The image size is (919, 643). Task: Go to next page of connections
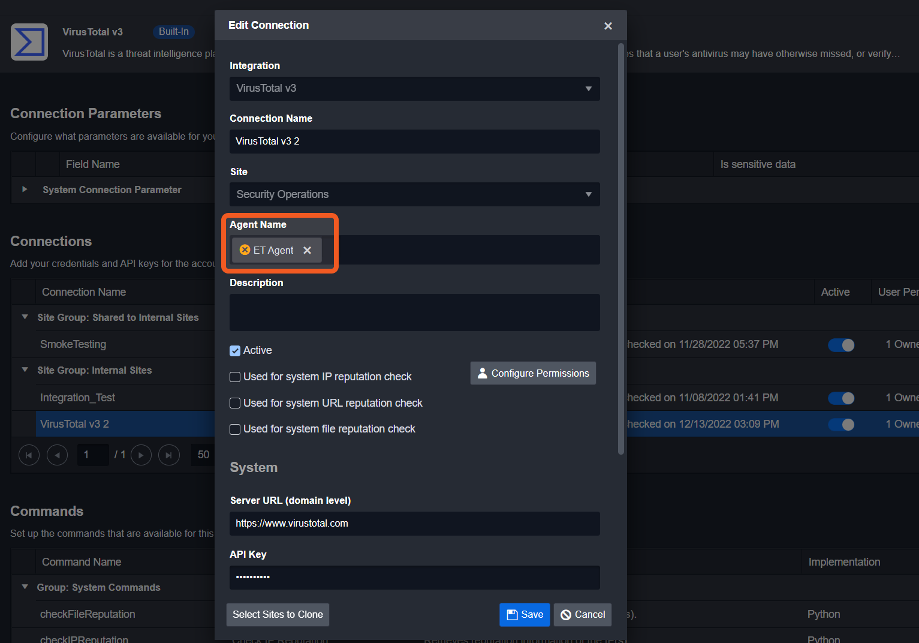141,455
